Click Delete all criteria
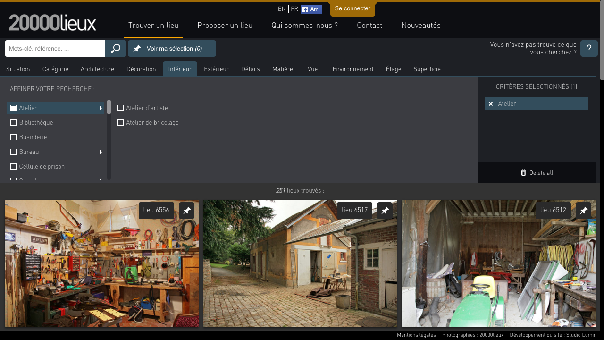This screenshot has width=604, height=340. pyautogui.click(x=537, y=172)
